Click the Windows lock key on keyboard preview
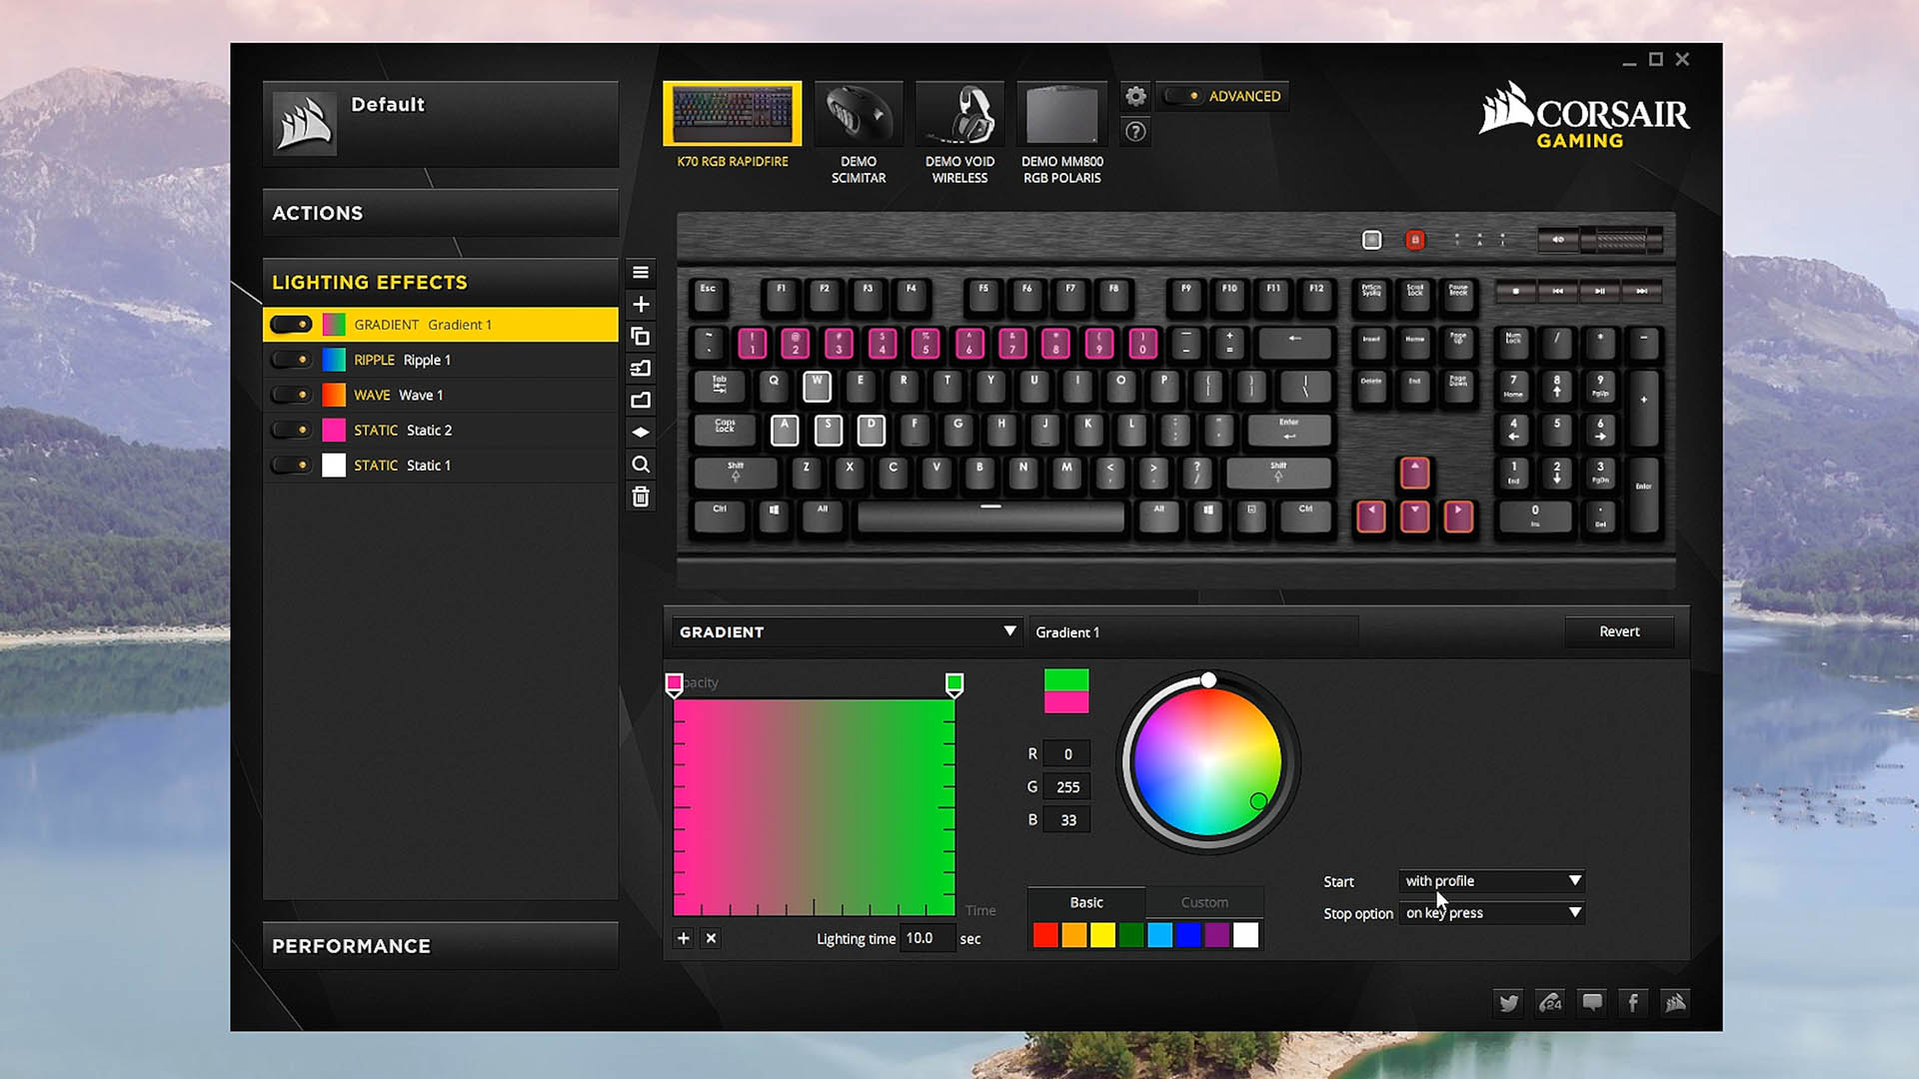 tap(1414, 240)
